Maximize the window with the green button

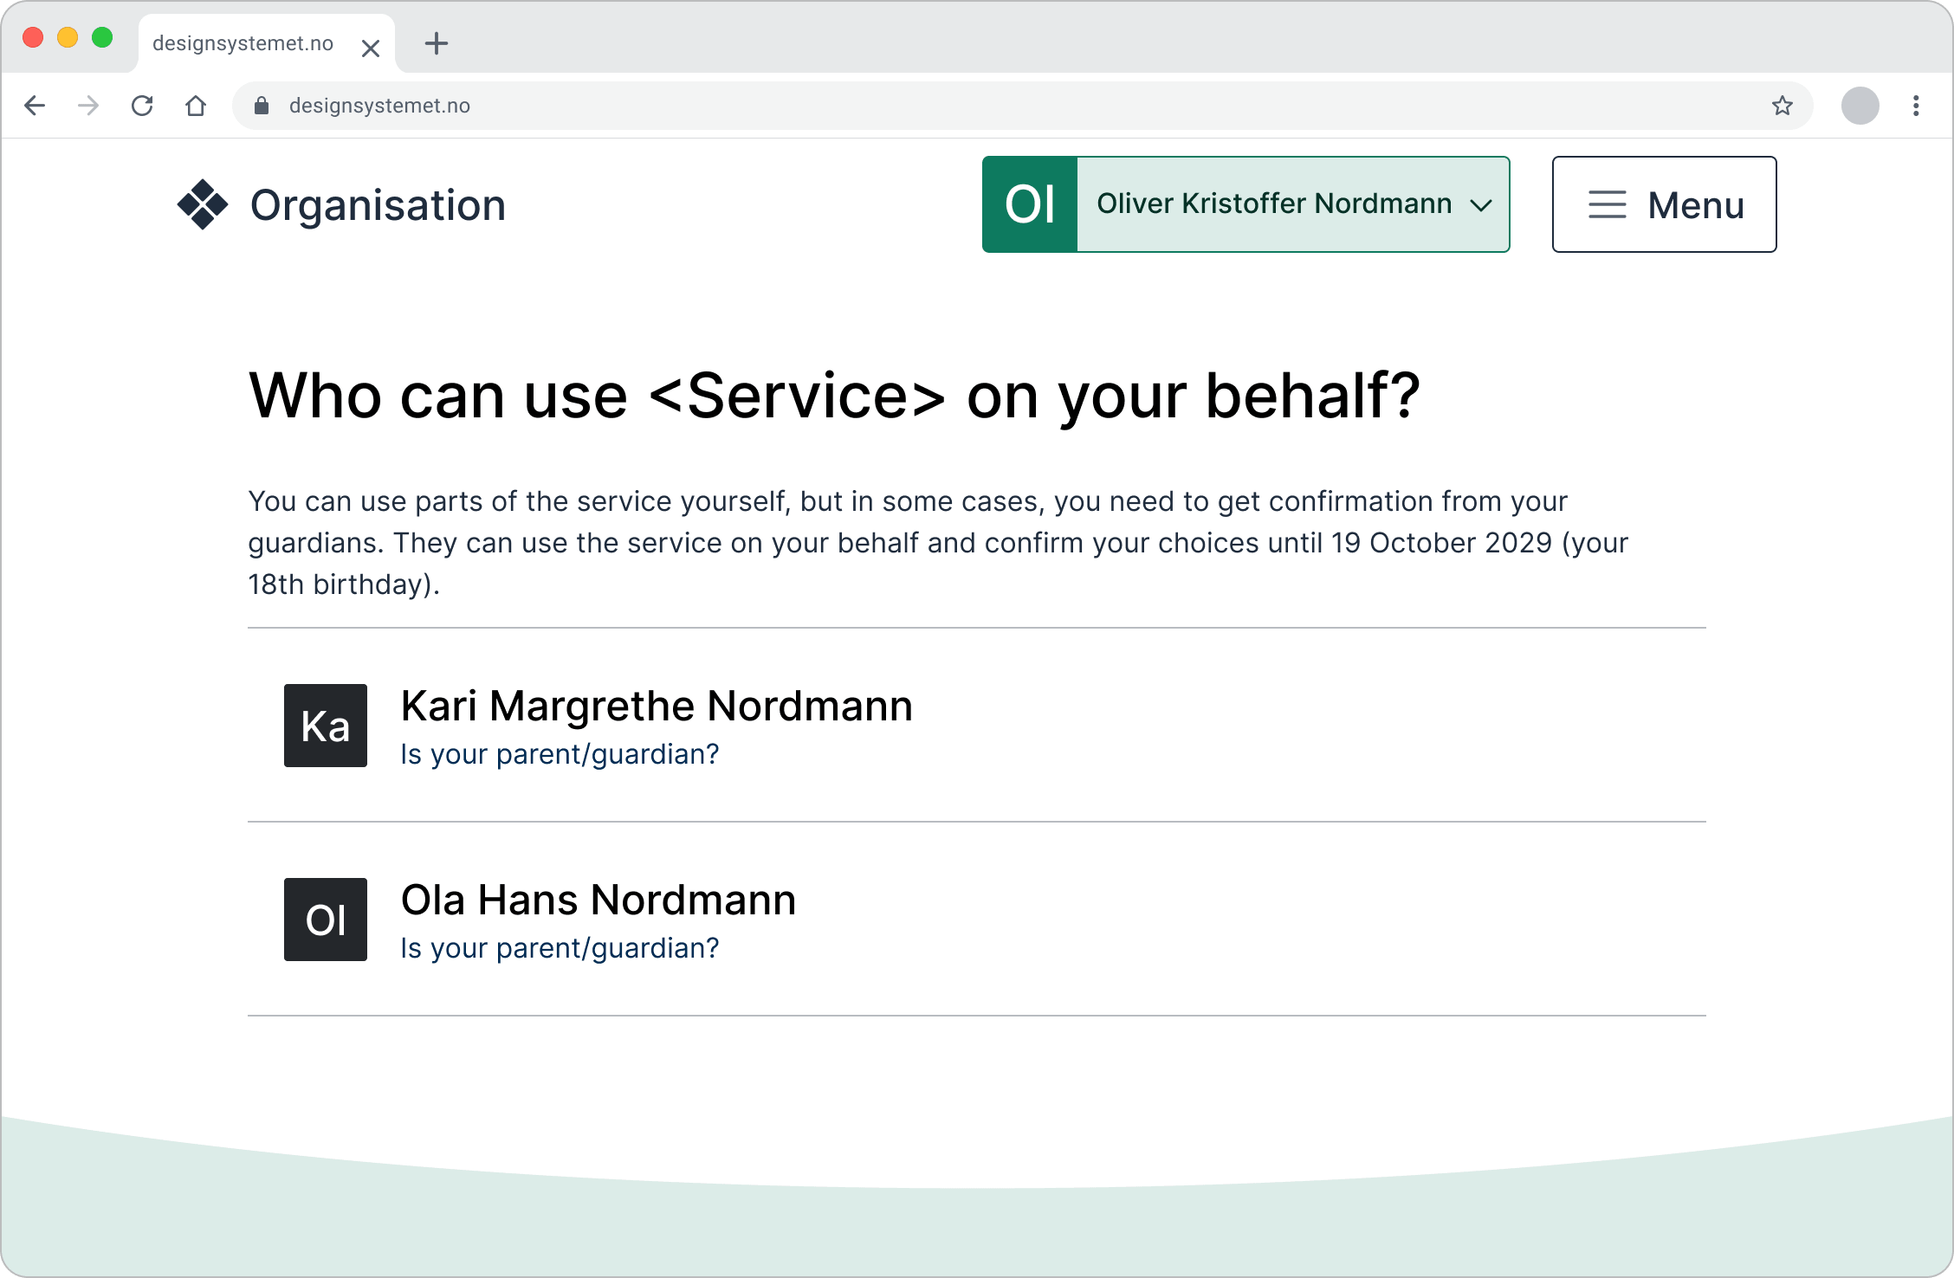(x=102, y=37)
